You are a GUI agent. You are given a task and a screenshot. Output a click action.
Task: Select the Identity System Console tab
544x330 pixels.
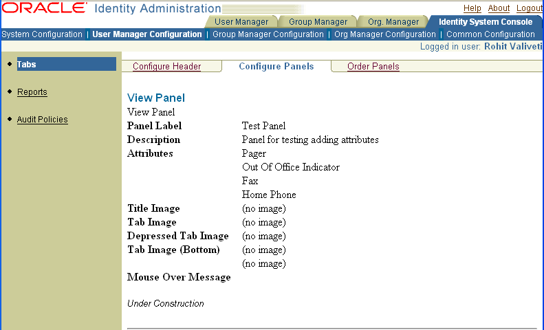tap(486, 22)
